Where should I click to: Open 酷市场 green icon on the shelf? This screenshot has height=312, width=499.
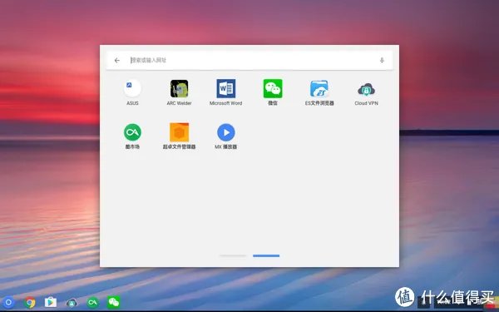pyautogui.click(x=92, y=302)
